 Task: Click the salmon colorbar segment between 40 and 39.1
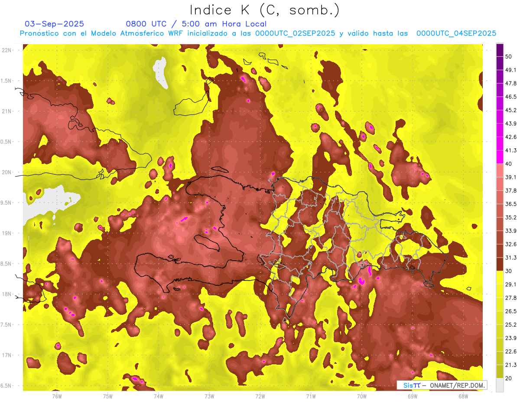click(x=500, y=170)
